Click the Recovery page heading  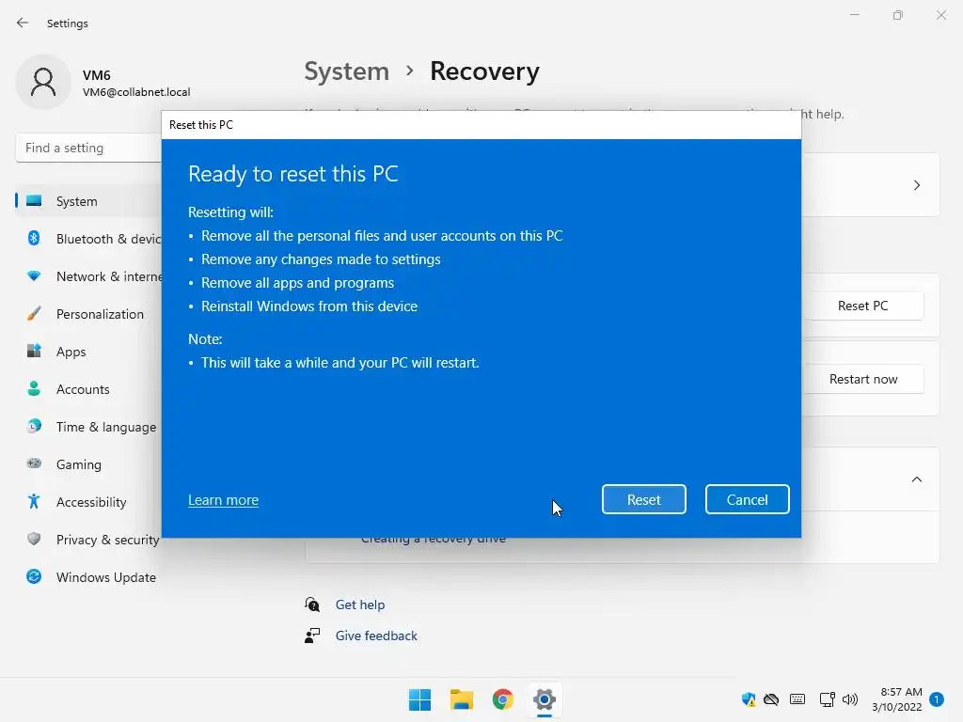484,71
